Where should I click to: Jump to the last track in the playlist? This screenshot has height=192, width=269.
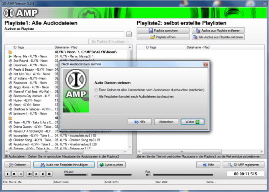pyautogui.click(x=49, y=174)
